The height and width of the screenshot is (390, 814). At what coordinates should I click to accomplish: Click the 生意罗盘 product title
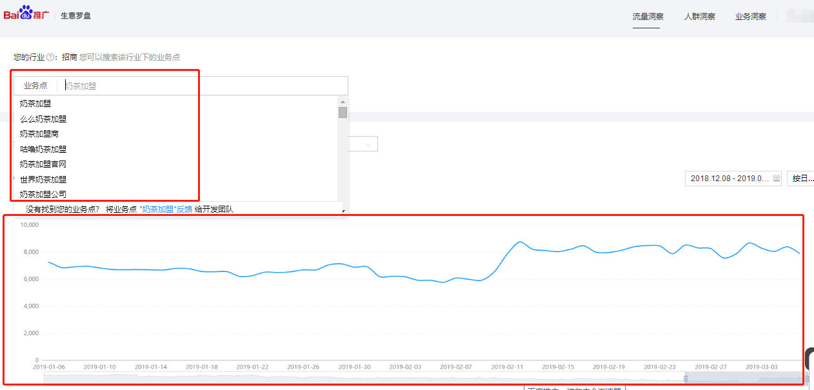coord(76,15)
